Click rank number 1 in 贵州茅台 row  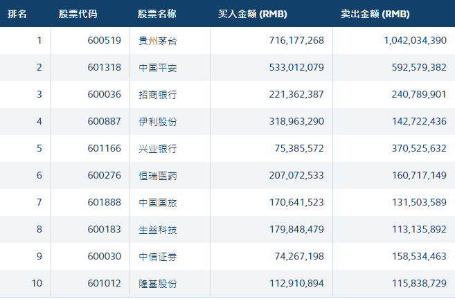click(x=39, y=40)
